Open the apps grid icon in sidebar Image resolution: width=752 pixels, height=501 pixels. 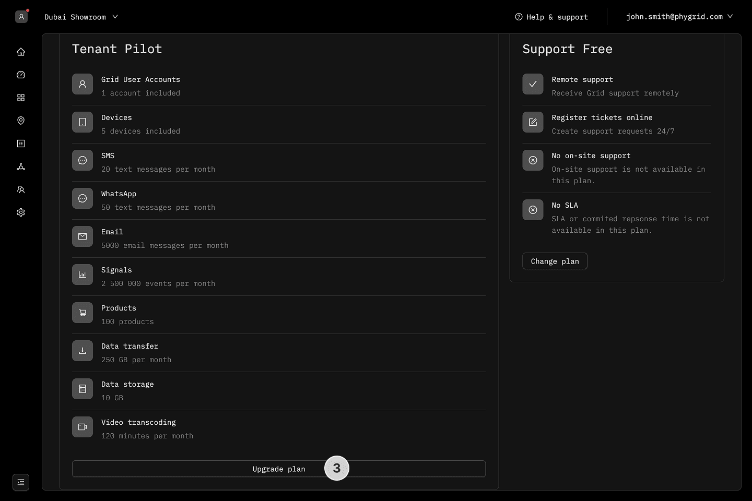(21, 98)
